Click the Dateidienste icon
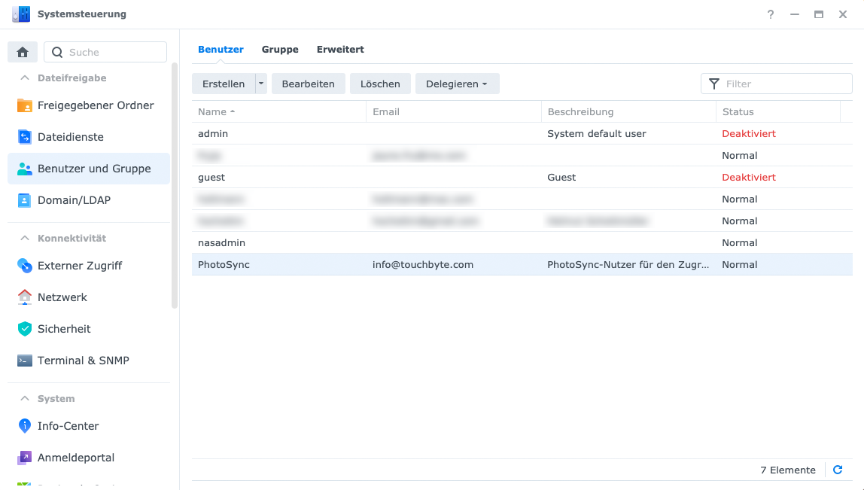Viewport: 864px width, 490px height. [25, 137]
